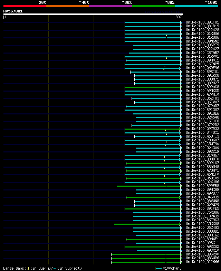Select the UniRef100_A9SCU2 label
Image resolution: width=221 pixels, height=271 pixels.
pos(202,247)
